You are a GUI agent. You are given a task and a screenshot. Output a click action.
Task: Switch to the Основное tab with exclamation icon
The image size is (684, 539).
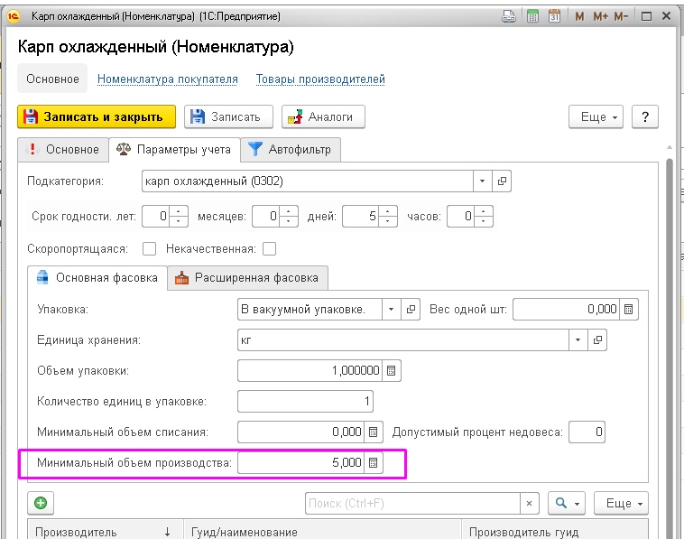(63, 150)
